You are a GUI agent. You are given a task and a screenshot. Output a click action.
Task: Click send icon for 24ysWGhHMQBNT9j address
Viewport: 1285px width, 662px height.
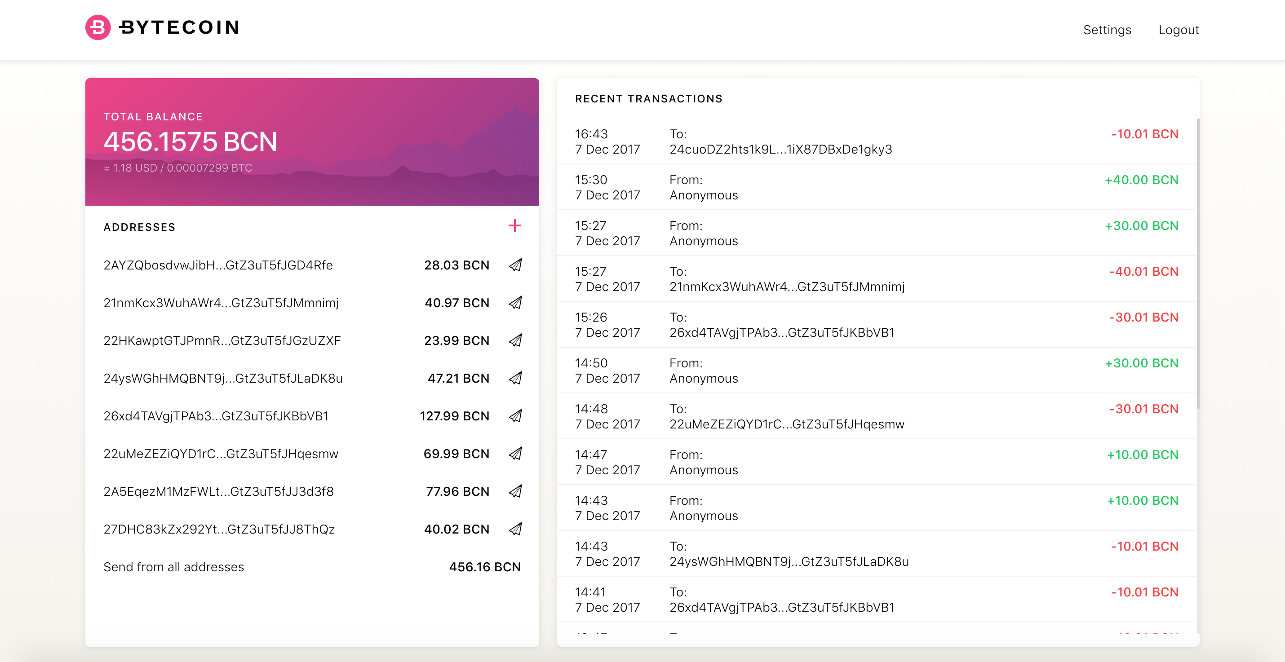[x=515, y=378]
